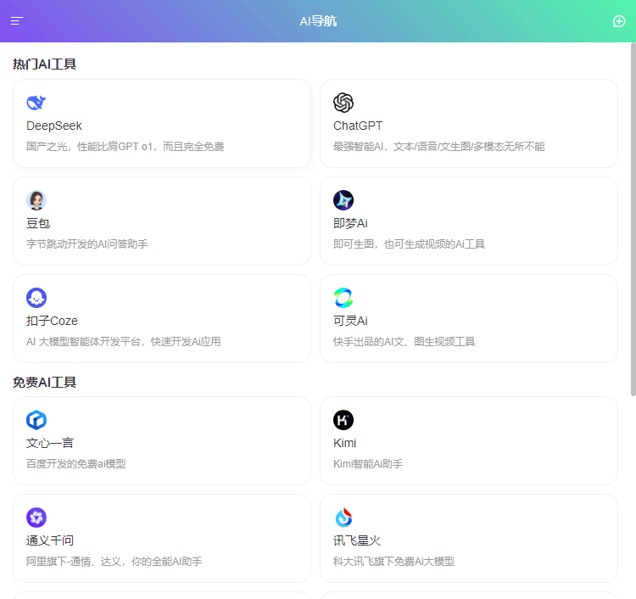Click the vertical page scrollbar

tap(633, 219)
